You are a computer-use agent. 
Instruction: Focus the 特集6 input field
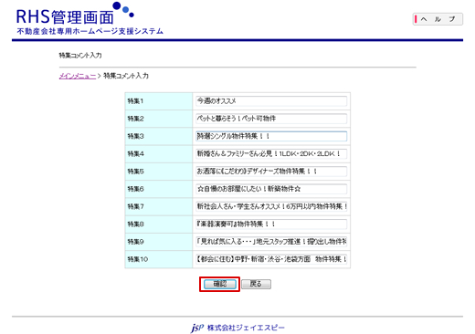(x=271, y=189)
